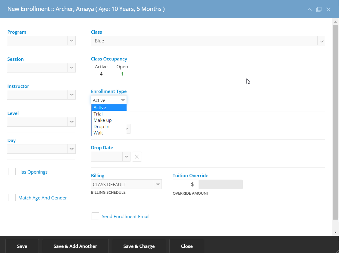Click the Close button in the footer
Screen dimensions: 339x253
click(187, 246)
